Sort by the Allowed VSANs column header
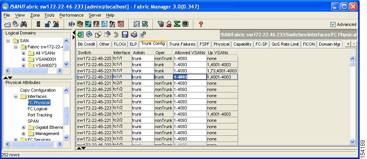This screenshot has height=159, width=367. [190, 53]
